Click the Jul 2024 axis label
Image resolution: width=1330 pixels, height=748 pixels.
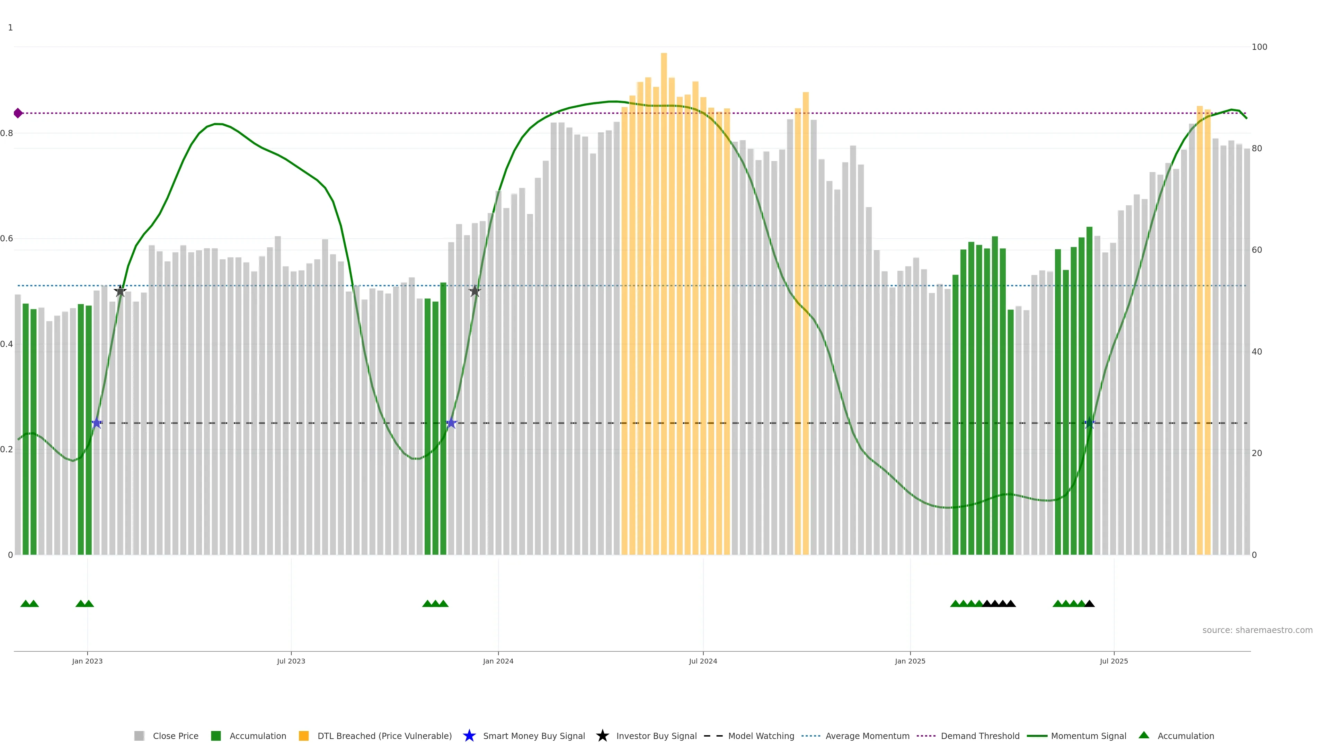703,661
